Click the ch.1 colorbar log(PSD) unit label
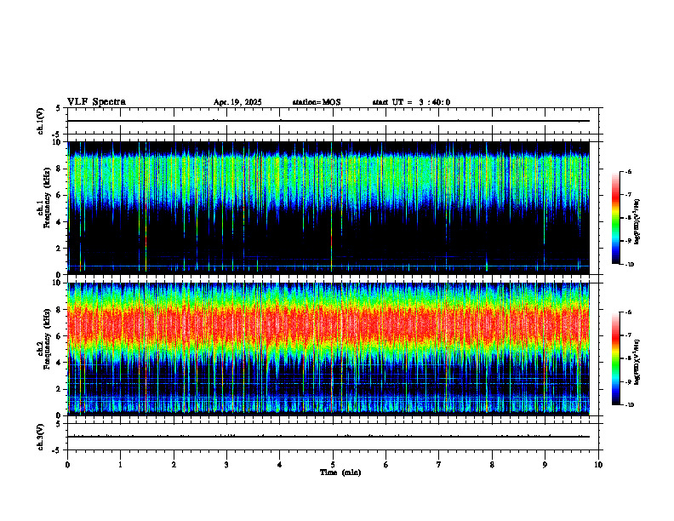 [x=637, y=221]
